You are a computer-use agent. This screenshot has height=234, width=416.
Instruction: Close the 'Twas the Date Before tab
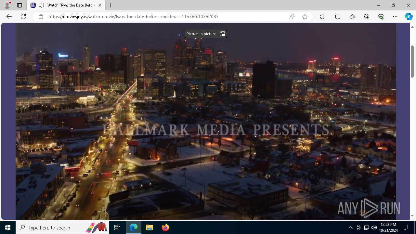(x=100, y=5)
